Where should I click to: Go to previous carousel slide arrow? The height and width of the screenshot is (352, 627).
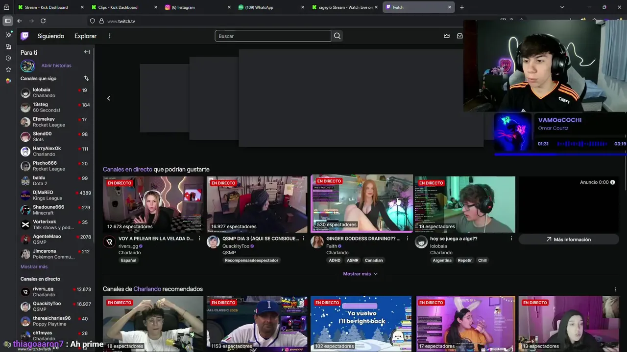tap(108, 98)
